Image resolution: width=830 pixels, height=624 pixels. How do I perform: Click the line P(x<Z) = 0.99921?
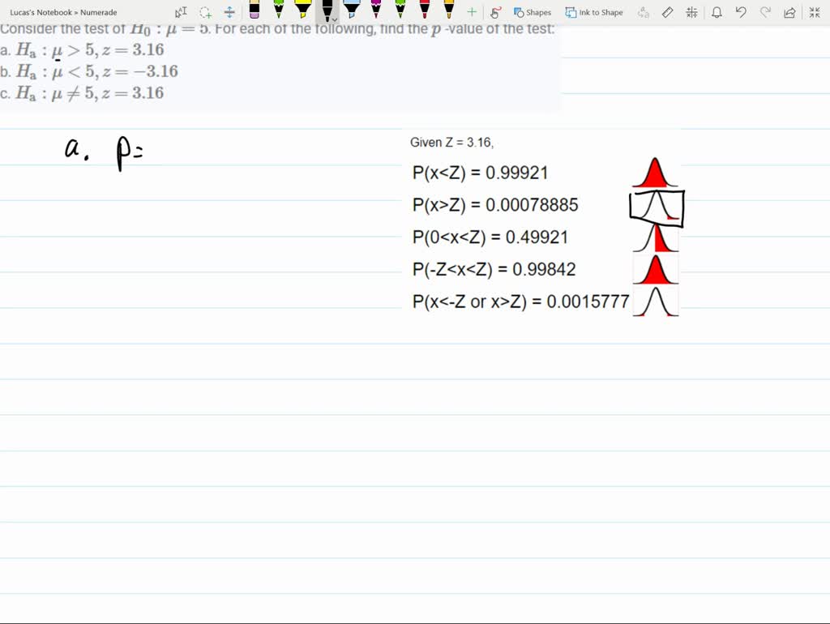pos(480,173)
